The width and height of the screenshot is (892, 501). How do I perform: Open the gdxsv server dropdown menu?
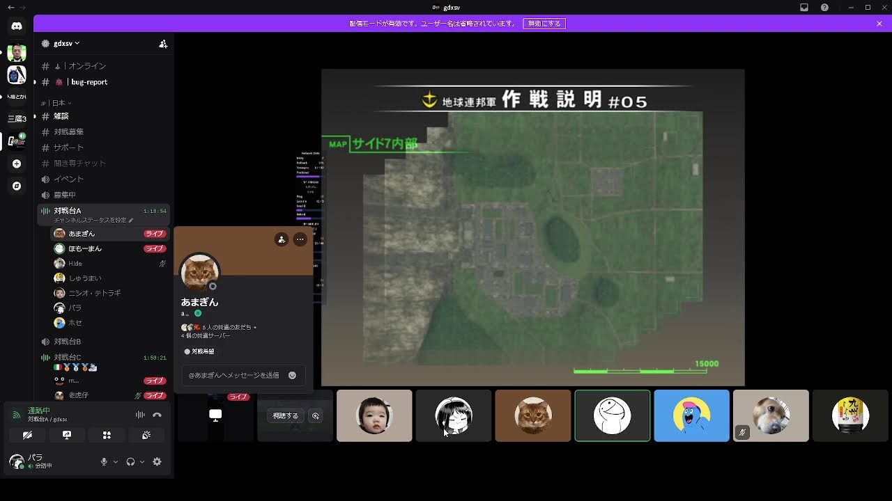coord(66,43)
